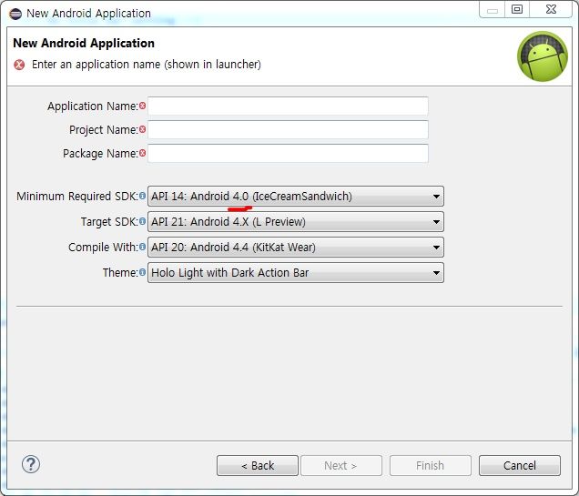Open the Target SDK dropdown
The image size is (579, 496).
pos(296,221)
